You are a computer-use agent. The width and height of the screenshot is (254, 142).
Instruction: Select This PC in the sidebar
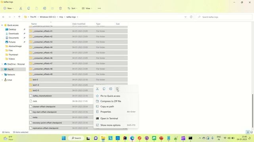click(x=13, y=69)
